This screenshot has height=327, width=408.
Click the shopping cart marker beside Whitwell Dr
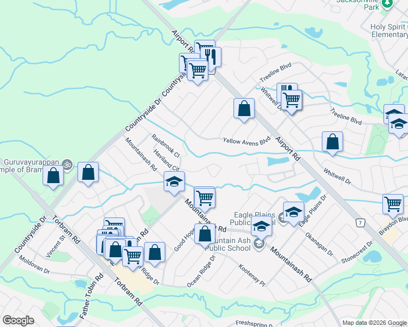(x=292, y=100)
